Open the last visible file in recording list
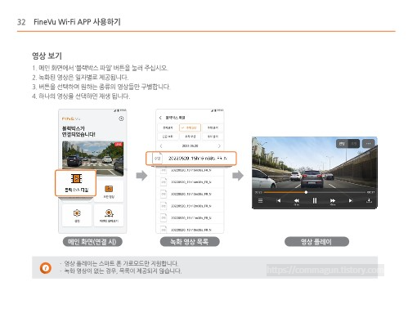Image resolution: width=417 pixels, height=309 pixels. 190,230
